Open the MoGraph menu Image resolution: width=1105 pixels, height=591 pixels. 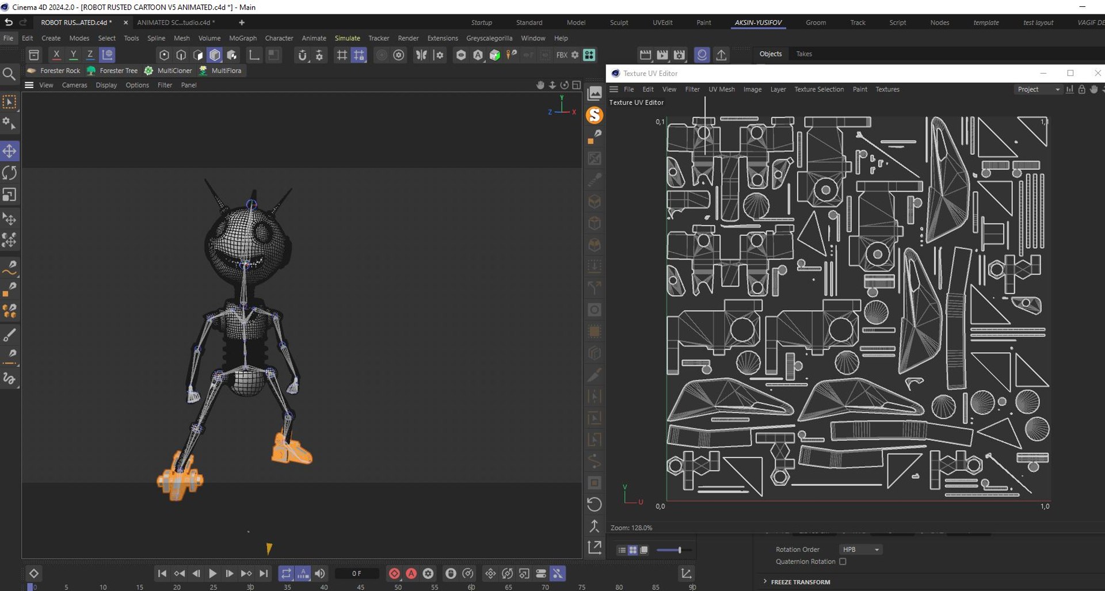pyautogui.click(x=243, y=38)
